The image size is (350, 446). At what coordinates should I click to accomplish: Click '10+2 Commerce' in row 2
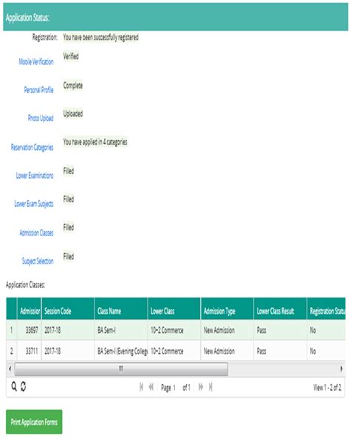174,351
